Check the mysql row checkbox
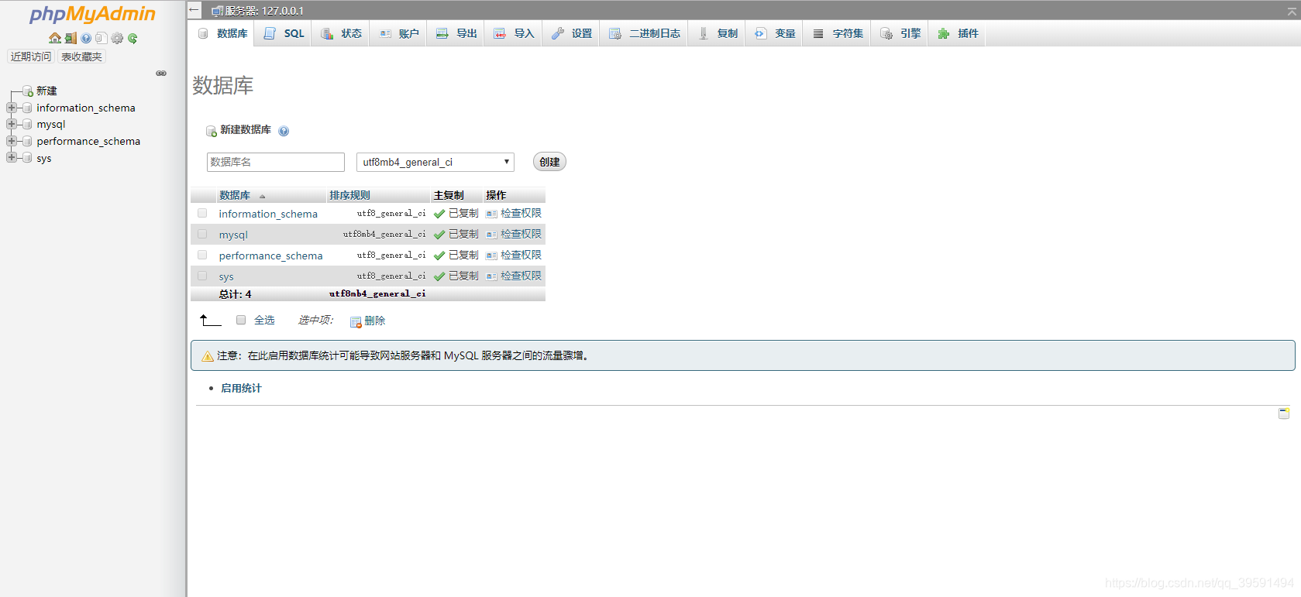This screenshot has width=1301, height=597. coord(202,234)
